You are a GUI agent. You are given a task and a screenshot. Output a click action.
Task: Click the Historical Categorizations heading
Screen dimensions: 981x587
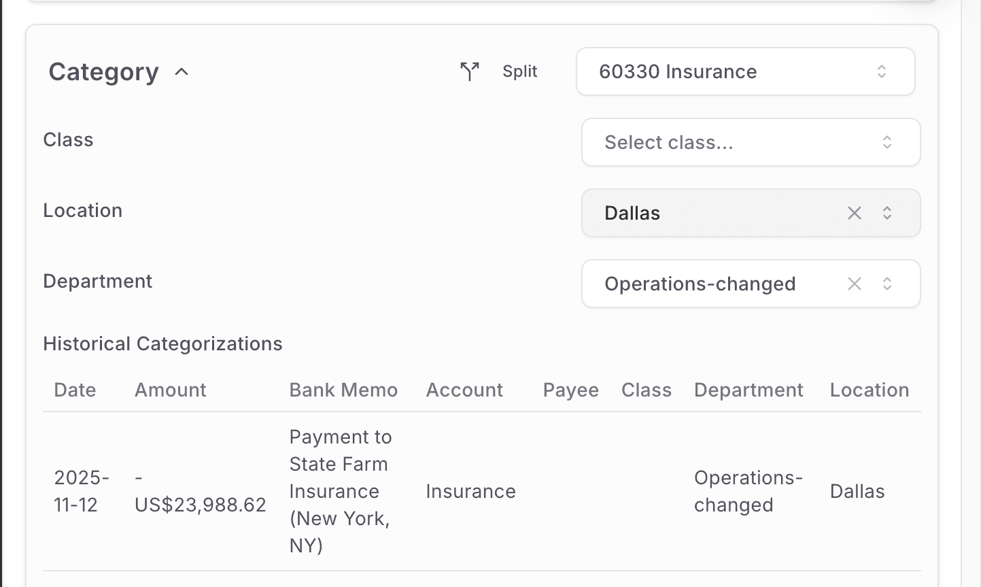(x=162, y=343)
